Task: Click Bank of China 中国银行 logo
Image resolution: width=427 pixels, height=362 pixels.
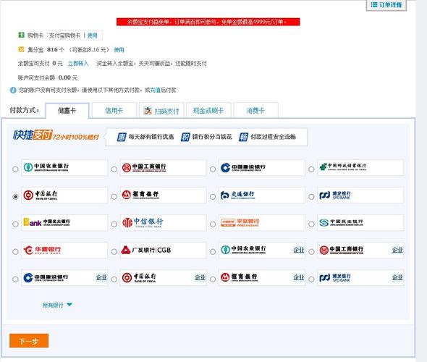Action: click(41, 195)
